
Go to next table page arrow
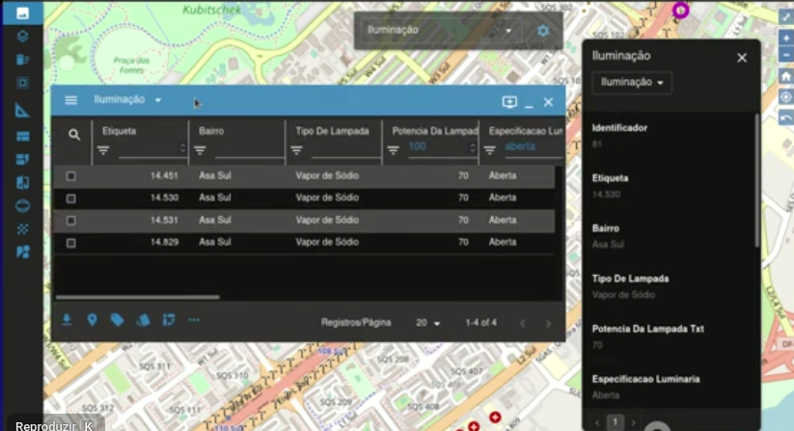[x=548, y=323]
